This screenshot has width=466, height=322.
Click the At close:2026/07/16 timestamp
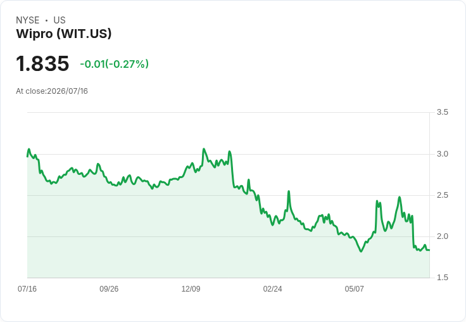[52, 91]
